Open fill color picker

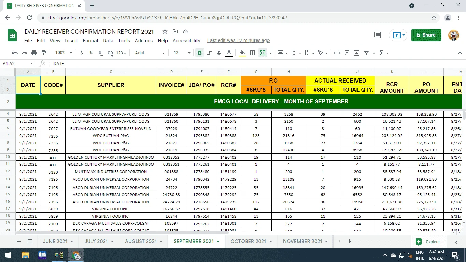242,53
